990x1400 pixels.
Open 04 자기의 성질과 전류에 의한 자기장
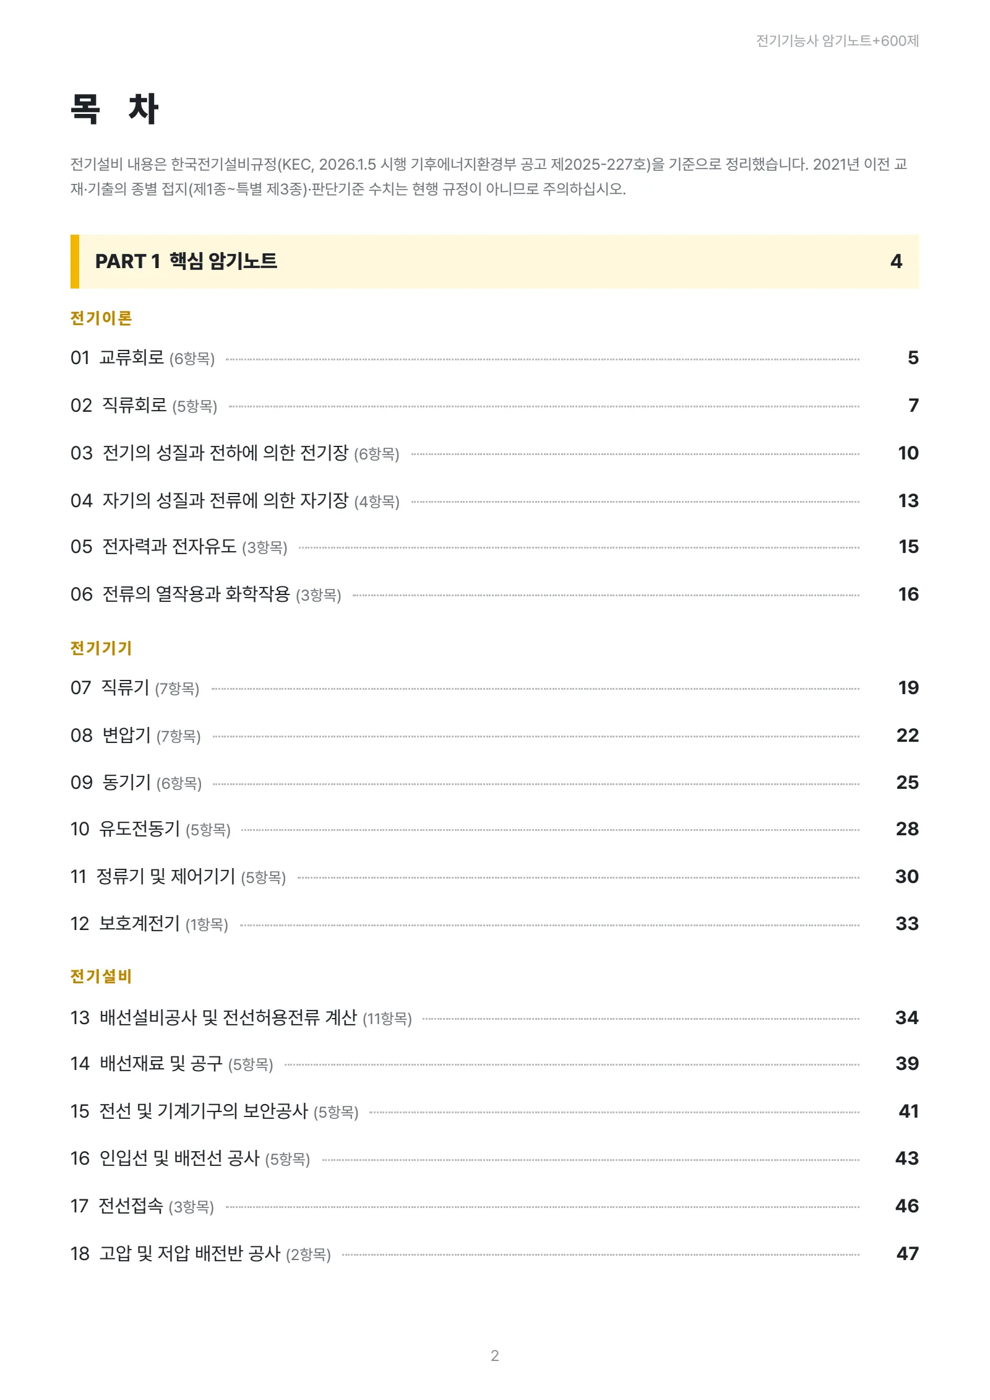pyautogui.click(x=494, y=501)
